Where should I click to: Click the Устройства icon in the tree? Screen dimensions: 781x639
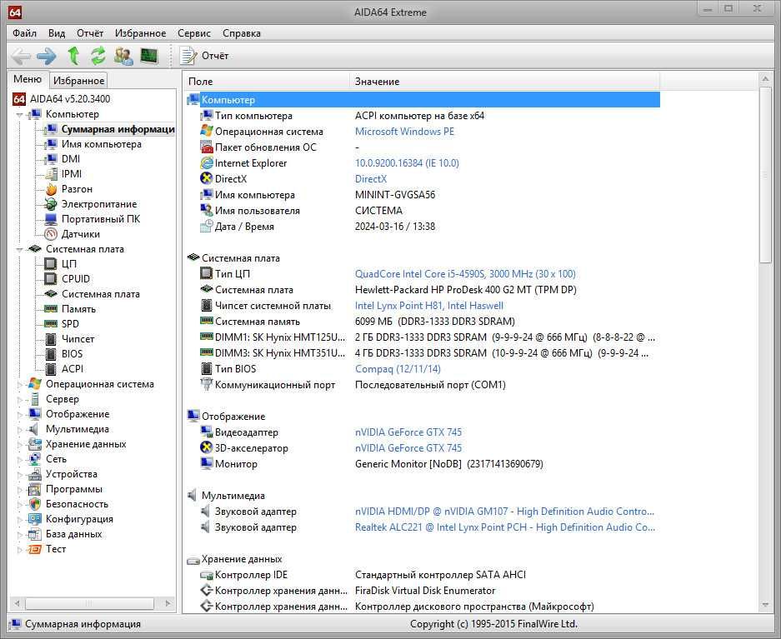coord(35,474)
